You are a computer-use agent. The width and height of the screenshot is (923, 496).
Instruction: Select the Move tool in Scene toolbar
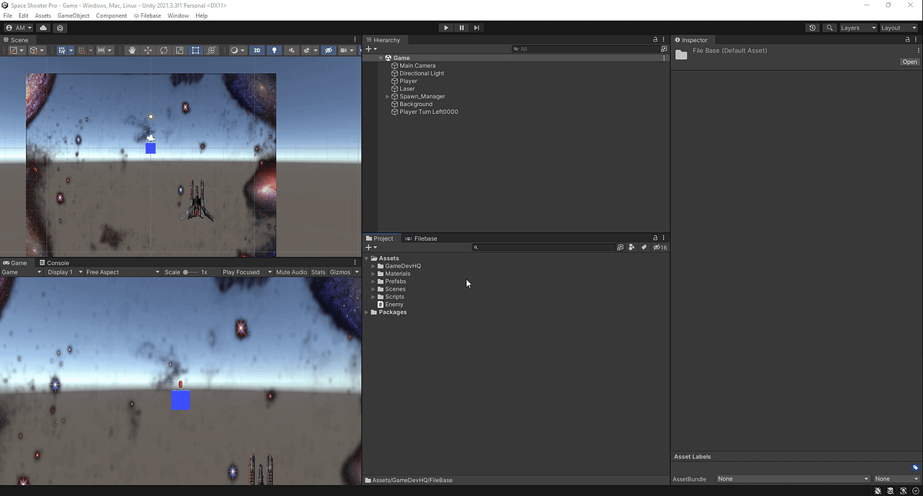(148, 51)
